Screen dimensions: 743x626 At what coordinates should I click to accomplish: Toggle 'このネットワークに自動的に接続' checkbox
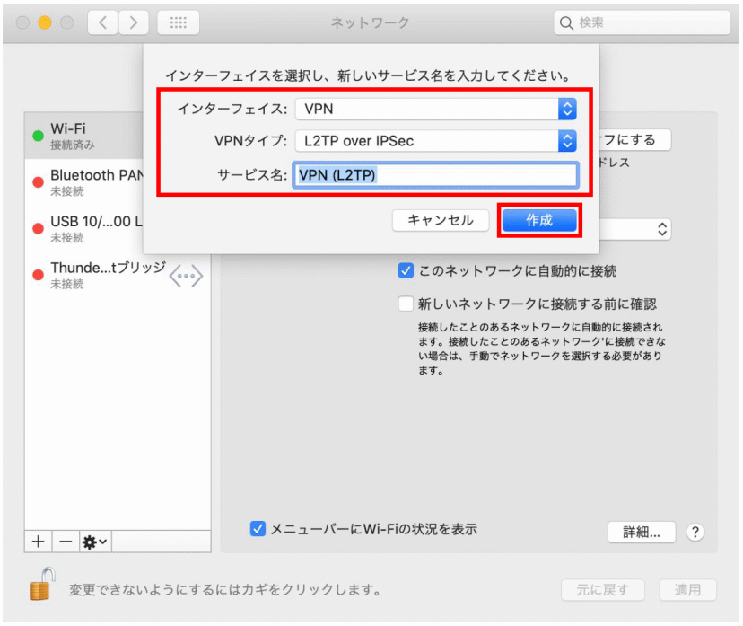(406, 270)
